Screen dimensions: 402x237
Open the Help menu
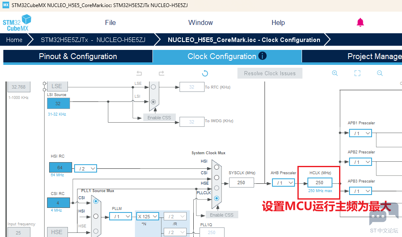click(x=278, y=22)
